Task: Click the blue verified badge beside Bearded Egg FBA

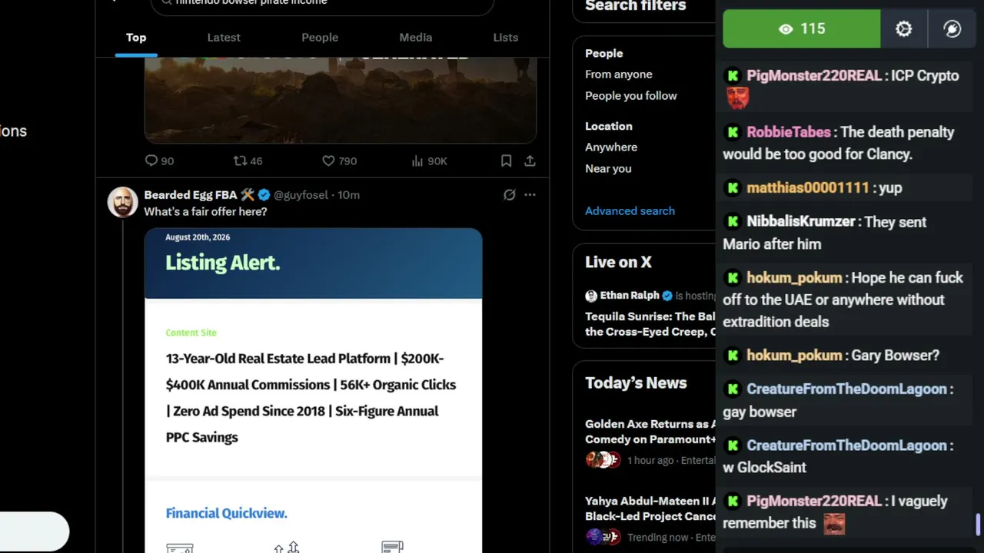Action: [264, 195]
